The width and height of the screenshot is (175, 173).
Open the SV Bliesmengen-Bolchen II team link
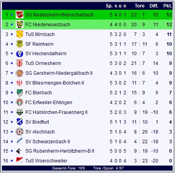point(55,83)
